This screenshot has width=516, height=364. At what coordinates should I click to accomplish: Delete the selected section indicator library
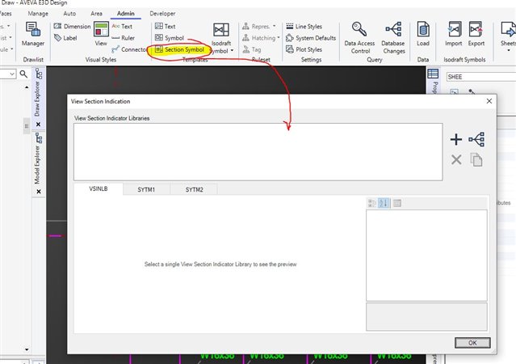tap(456, 160)
